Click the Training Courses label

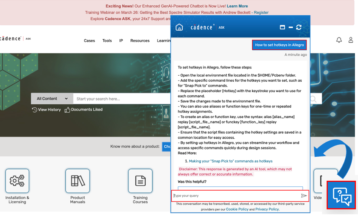[140, 200]
